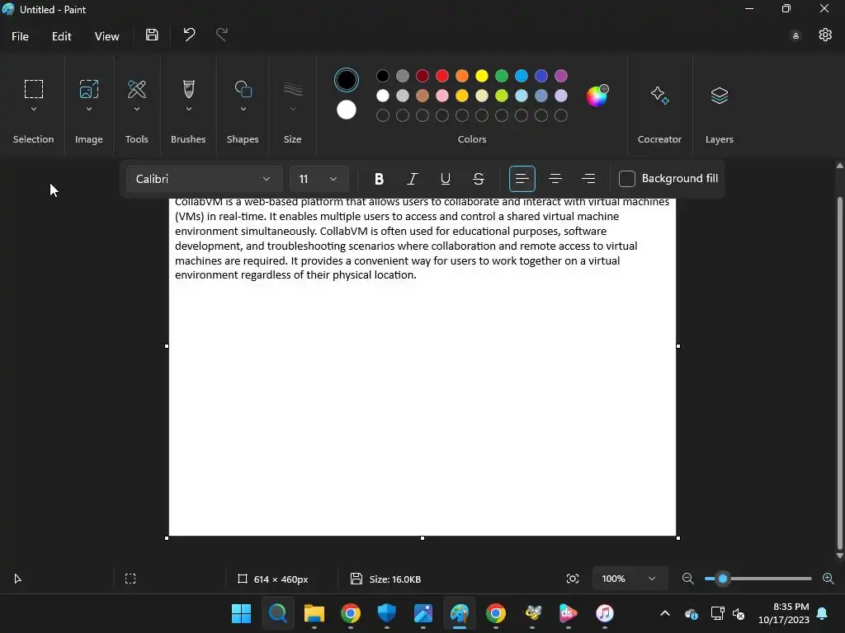Click the Shapes icon
This screenshot has height=633, width=845.
click(243, 89)
